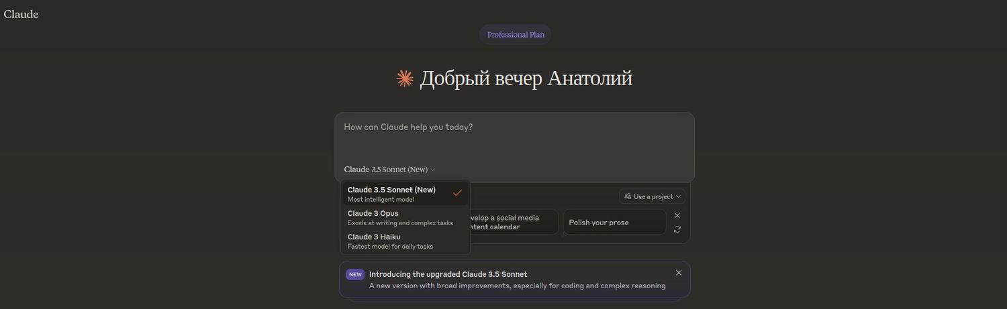Choose the Claude 3 Haiku model option

(x=405, y=241)
